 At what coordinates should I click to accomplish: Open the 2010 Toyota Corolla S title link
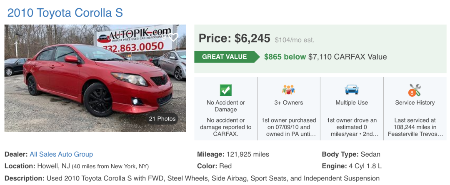[65, 12]
